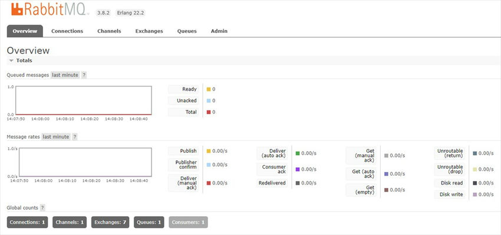501x235 pixels.
Task: Click the Disk read swatch
Action: 475,183
